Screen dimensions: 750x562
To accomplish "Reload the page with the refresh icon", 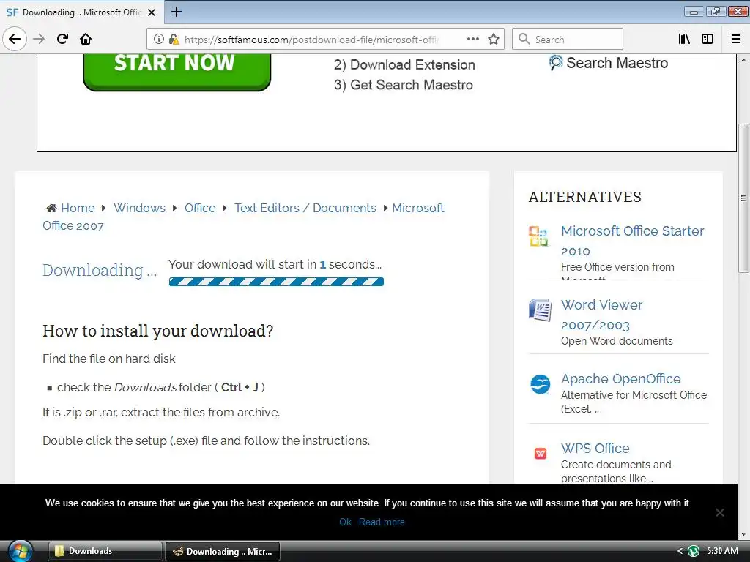I will pos(62,39).
